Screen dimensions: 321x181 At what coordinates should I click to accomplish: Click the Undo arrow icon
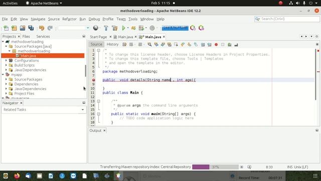(x=42, y=28)
